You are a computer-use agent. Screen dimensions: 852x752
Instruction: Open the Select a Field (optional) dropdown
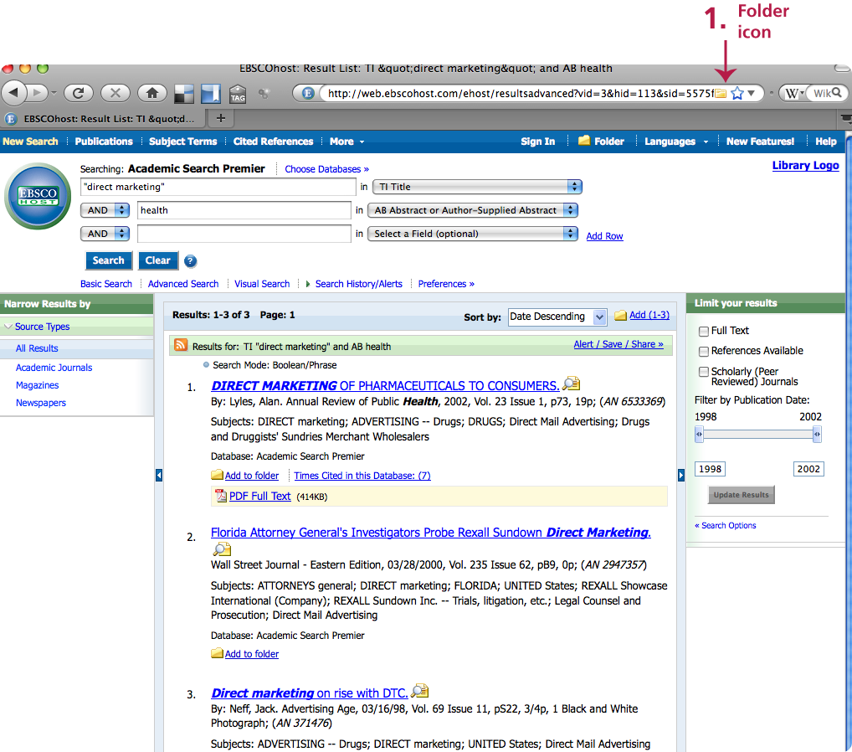(473, 234)
